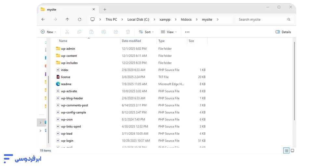This screenshot has height=167, width=333.
Task: Open the View dropdown menu
Action: (x=169, y=32)
